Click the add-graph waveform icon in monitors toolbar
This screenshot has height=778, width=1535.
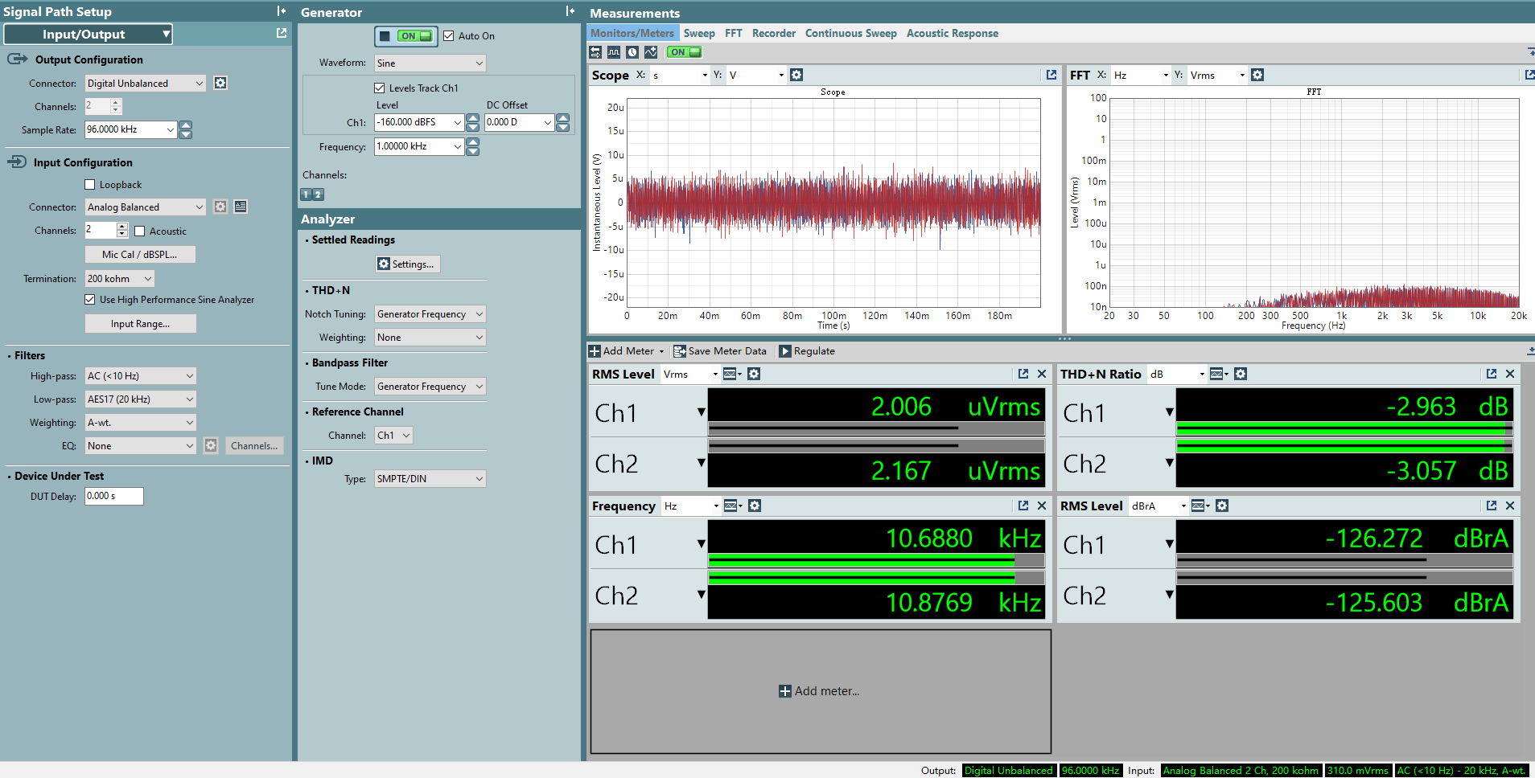tap(651, 52)
